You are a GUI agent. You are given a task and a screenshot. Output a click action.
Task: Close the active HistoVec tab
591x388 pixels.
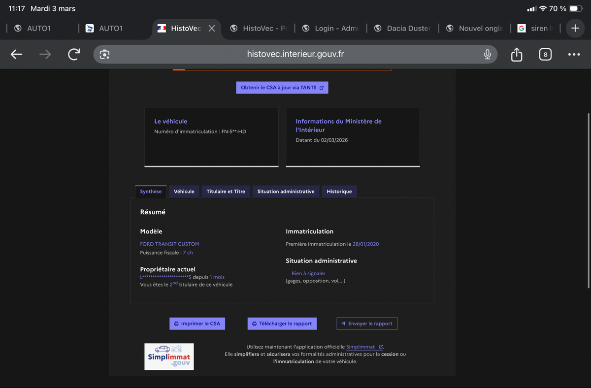coord(212,29)
